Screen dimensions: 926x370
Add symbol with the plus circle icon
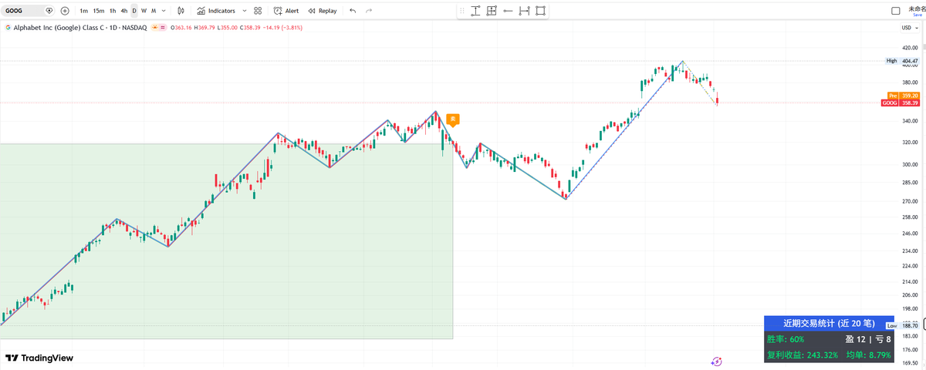[65, 11]
